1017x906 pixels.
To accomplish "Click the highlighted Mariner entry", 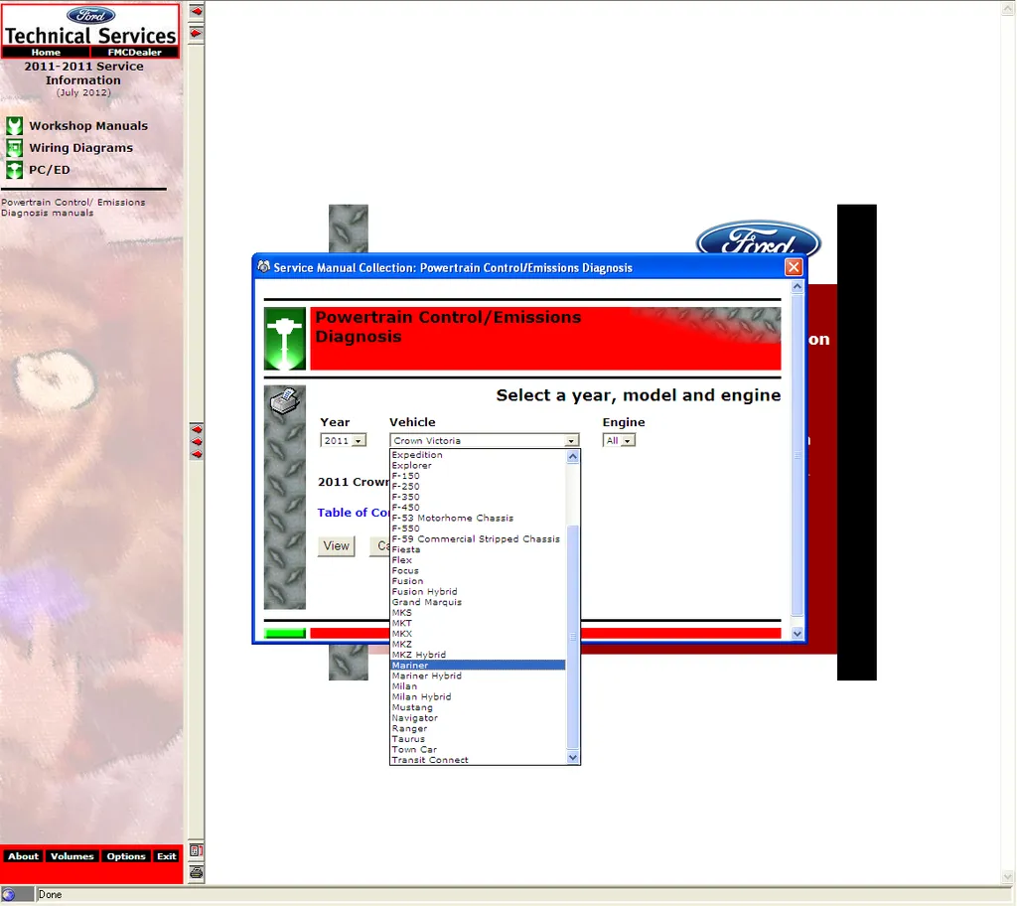I will (478, 666).
